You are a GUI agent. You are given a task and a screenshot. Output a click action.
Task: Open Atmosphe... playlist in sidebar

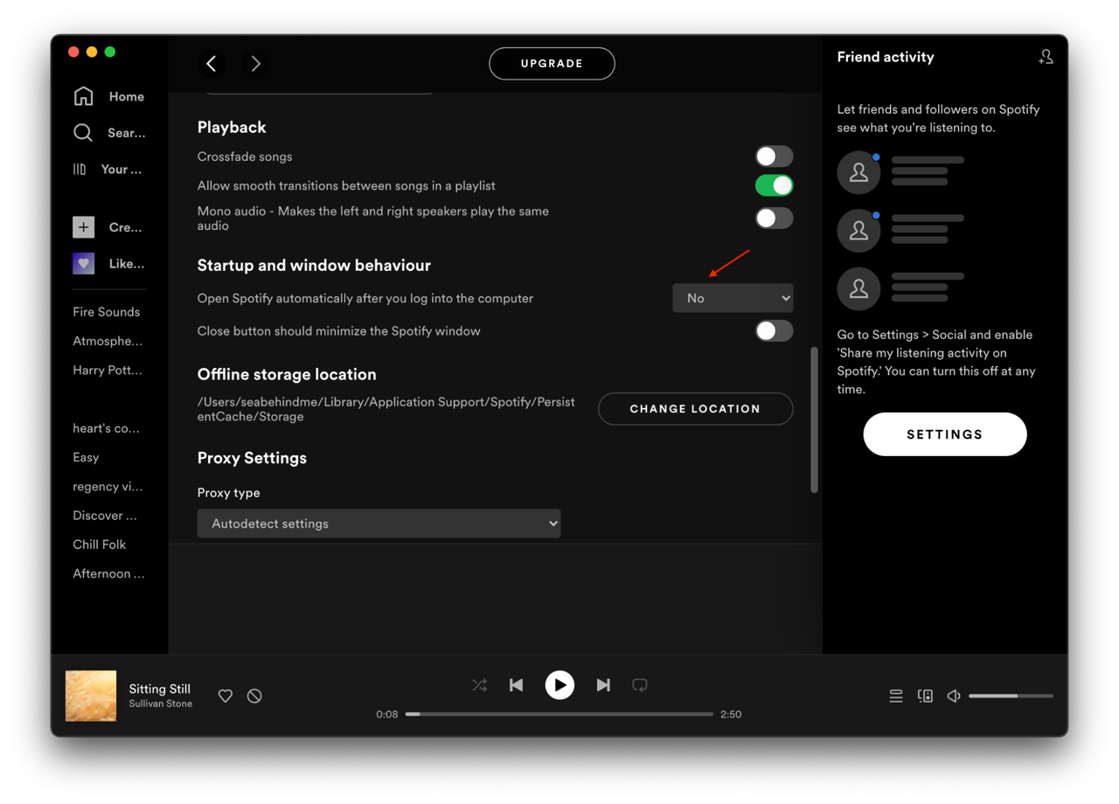tap(108, 341)
